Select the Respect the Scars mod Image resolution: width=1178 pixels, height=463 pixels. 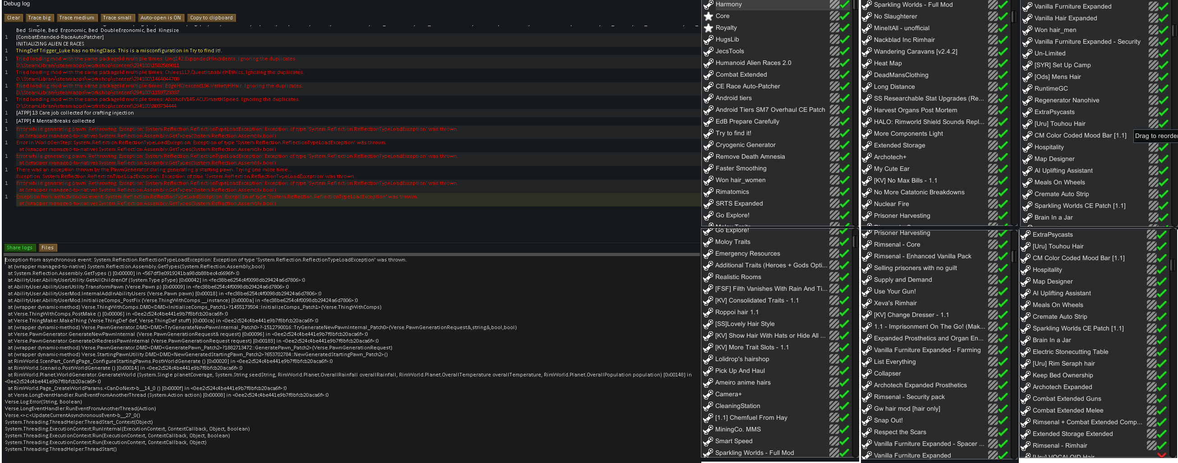899,432
